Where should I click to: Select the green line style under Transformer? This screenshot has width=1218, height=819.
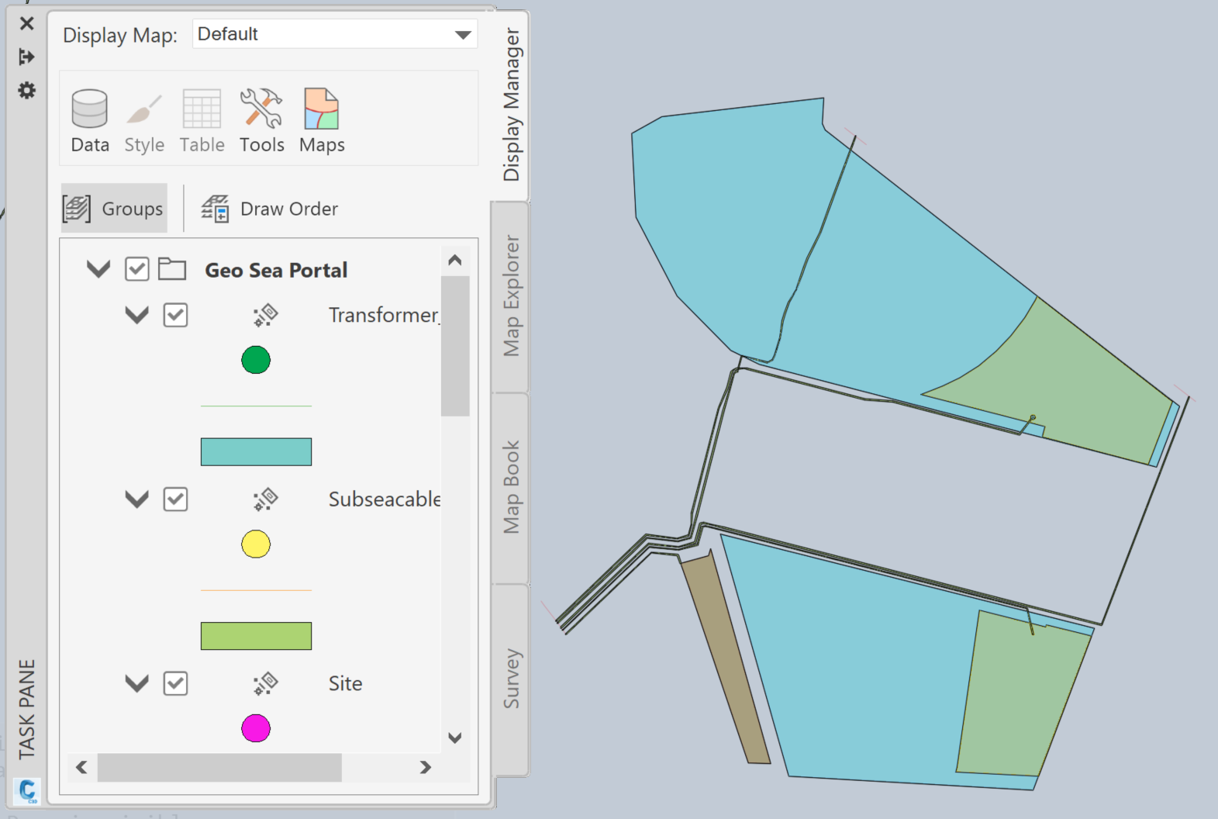(x=256, y=406)
